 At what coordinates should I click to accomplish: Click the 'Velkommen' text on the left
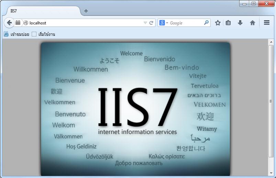click(x=60, y=102)
